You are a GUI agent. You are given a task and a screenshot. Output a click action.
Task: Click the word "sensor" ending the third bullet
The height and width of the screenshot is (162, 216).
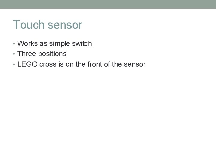click(134, 64)
